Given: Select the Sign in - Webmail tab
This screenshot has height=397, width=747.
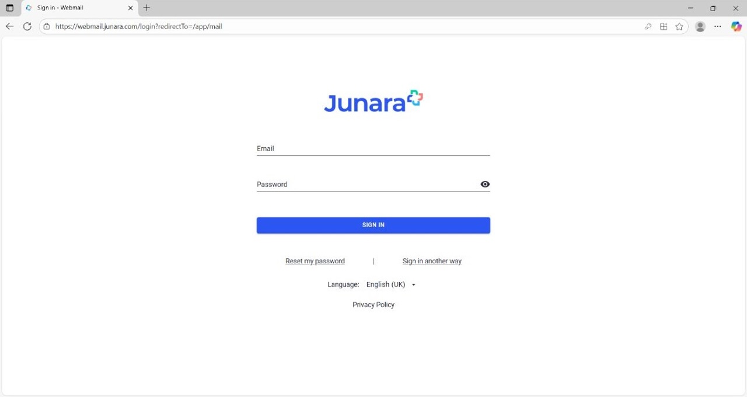Looking at the screenshot, I should [x=79, y=8].
